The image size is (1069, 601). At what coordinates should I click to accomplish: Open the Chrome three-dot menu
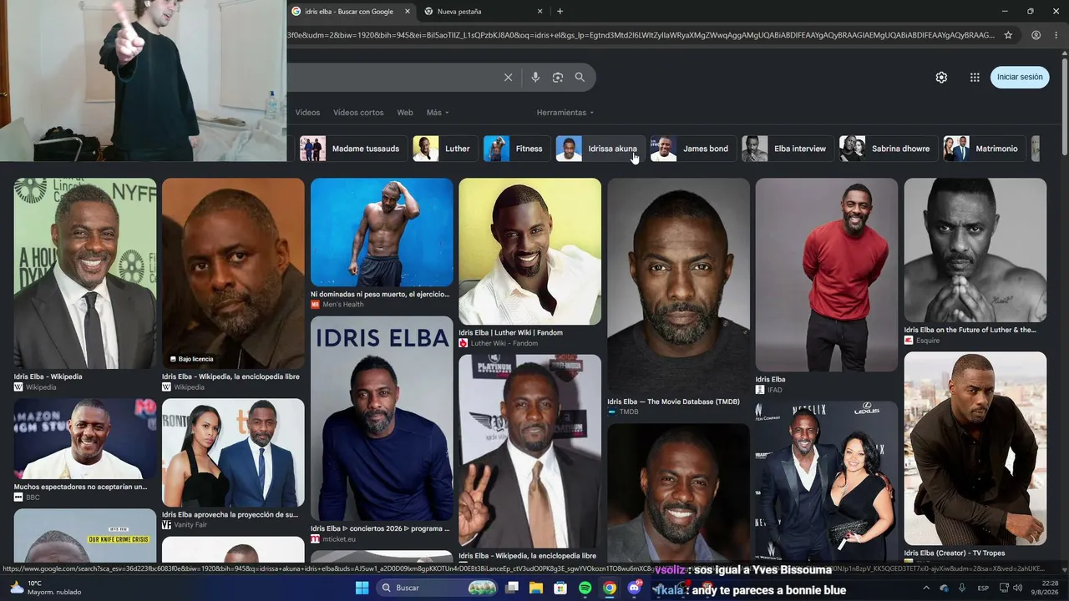1057,35
